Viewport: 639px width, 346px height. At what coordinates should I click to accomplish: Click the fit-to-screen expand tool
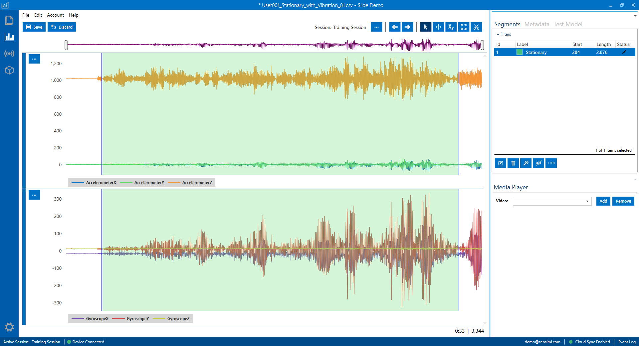click(x=464, y=27)
